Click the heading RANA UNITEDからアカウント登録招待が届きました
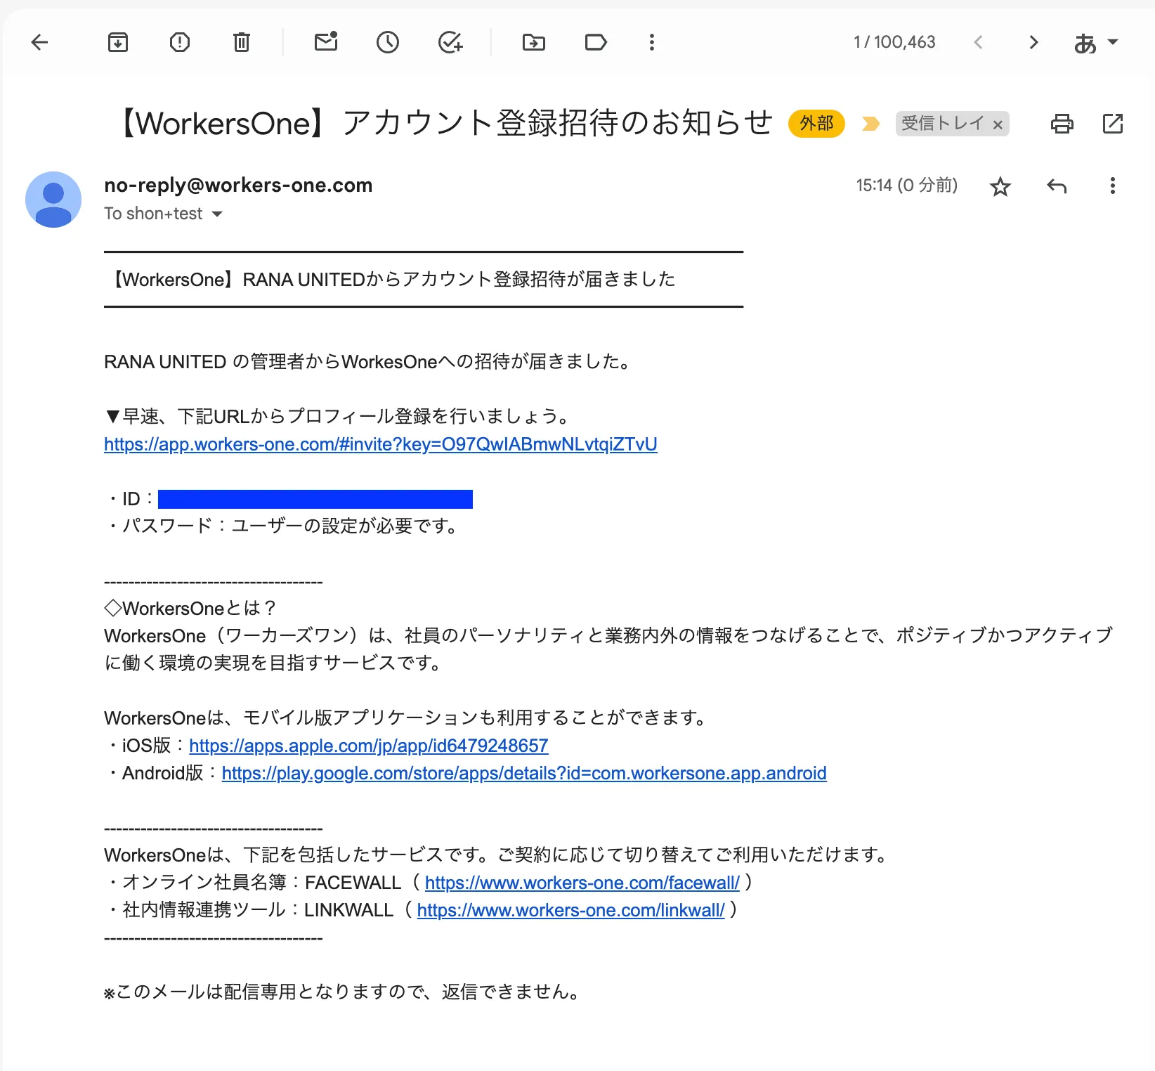The image size is (1155, 1071). click(459, 280)
